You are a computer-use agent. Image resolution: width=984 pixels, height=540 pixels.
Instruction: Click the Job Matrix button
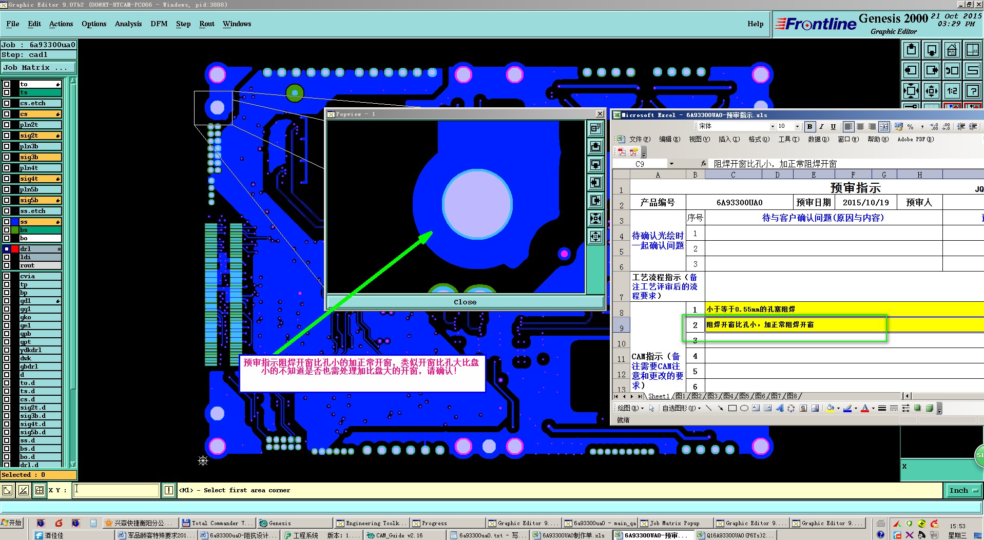[x=38, y=67]
